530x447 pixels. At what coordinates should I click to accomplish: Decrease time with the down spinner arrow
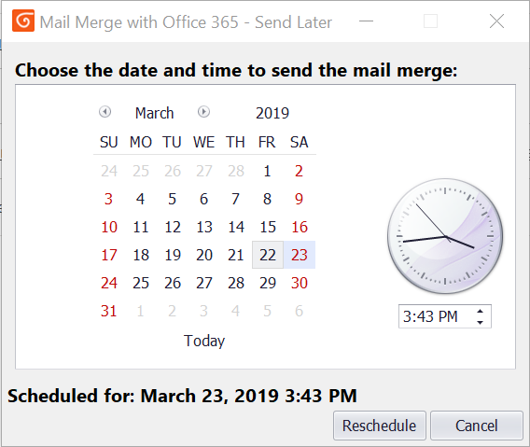point(480,322)
